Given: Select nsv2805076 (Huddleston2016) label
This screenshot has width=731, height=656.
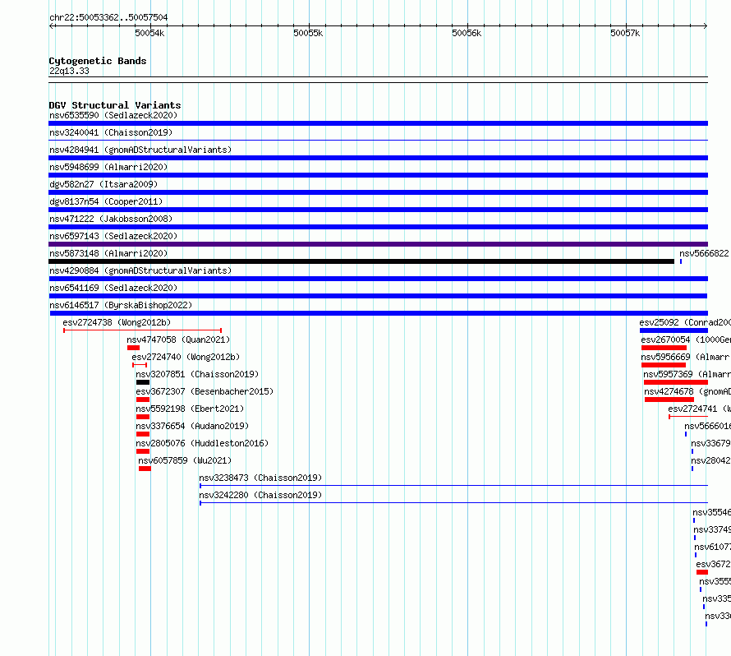Looking at the screenshot, I should tap(202, 443).
